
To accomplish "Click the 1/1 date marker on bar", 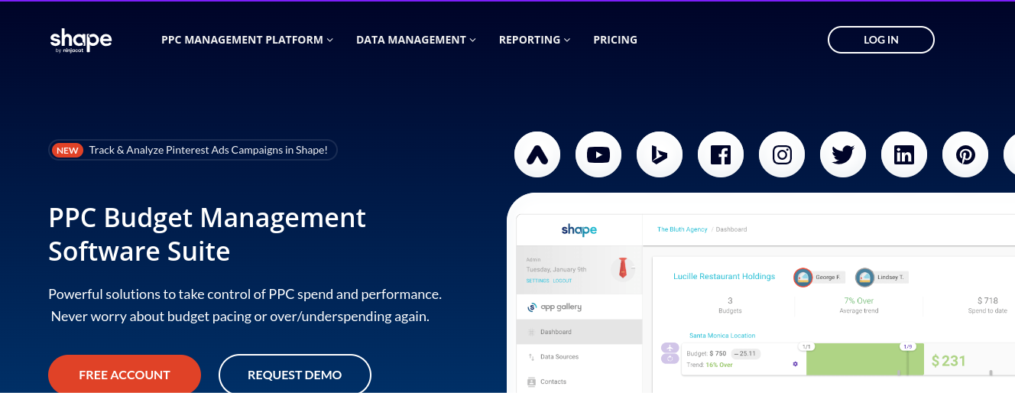I will (806, 346).
